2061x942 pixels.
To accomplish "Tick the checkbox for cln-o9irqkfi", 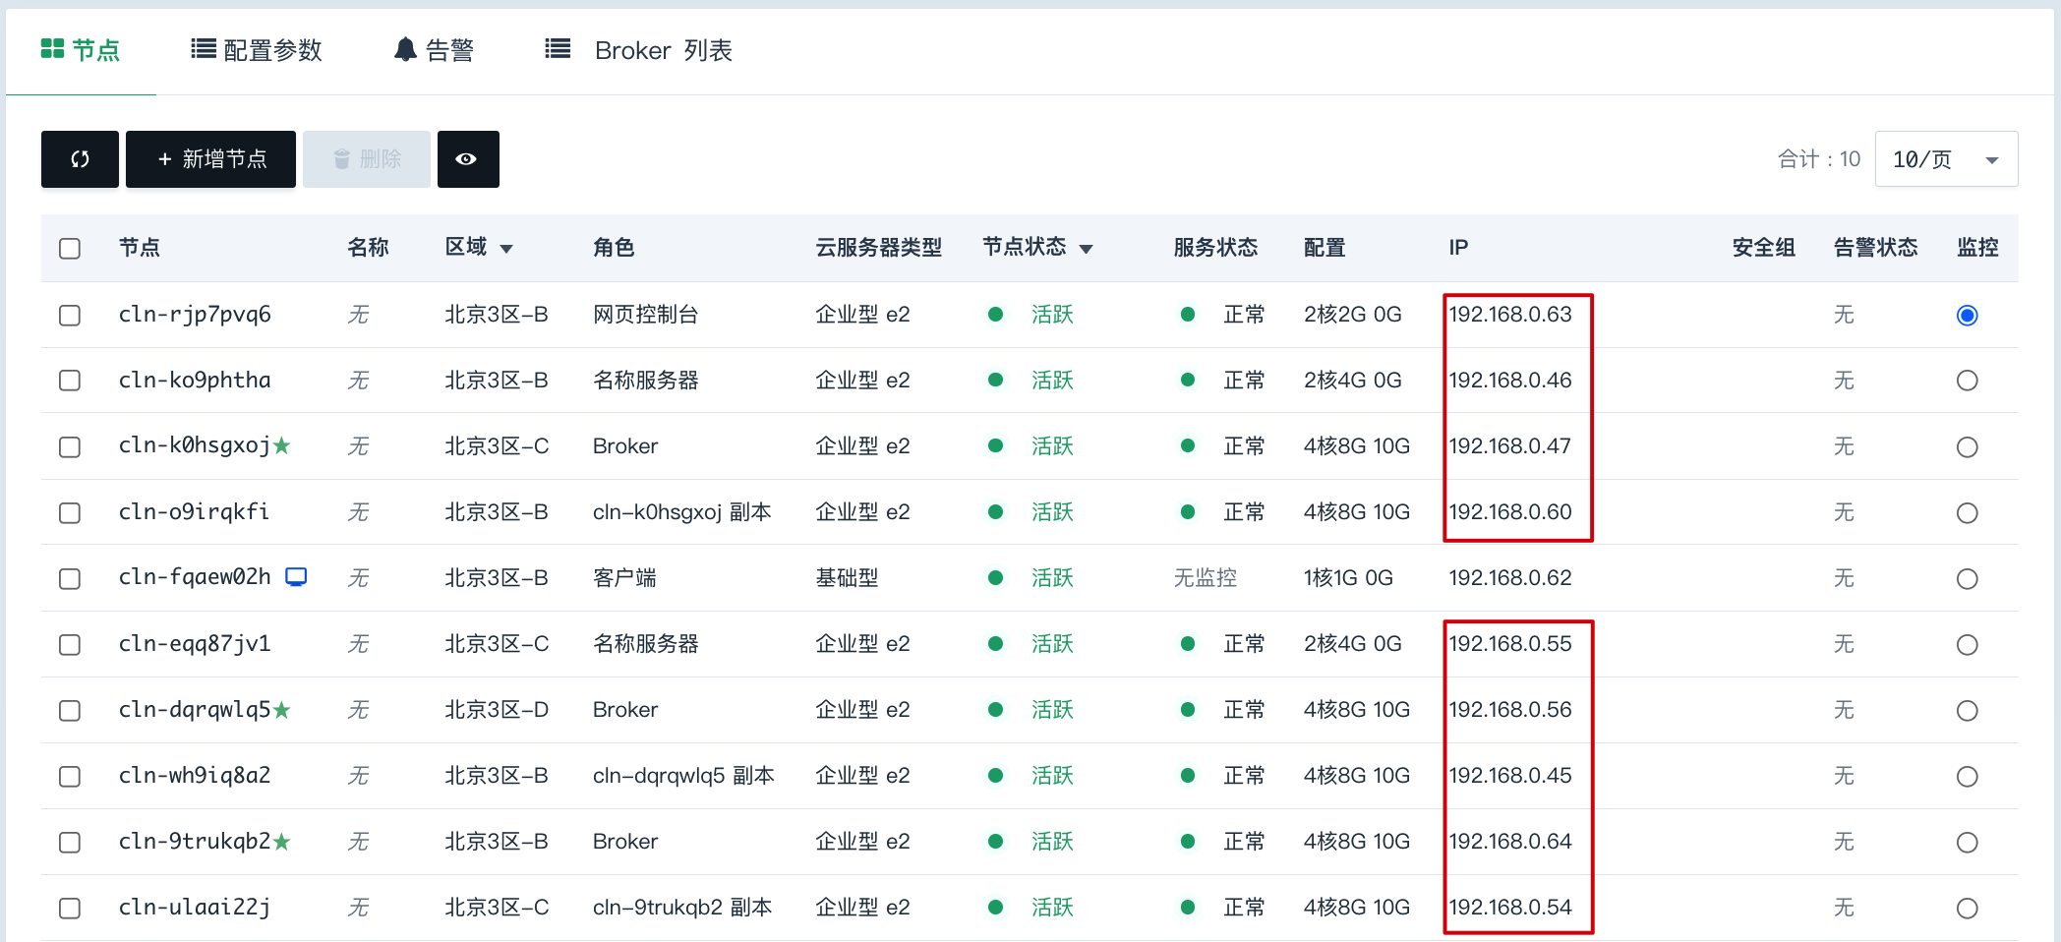I will (x=70, y=513).
